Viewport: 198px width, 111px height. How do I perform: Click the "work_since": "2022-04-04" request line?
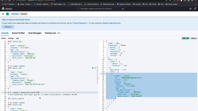[x=24, y=58]
